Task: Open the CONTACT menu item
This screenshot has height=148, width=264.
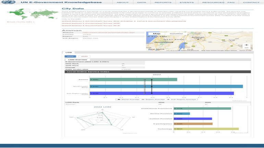Action: pyautogui.click(x=251, y=2)
